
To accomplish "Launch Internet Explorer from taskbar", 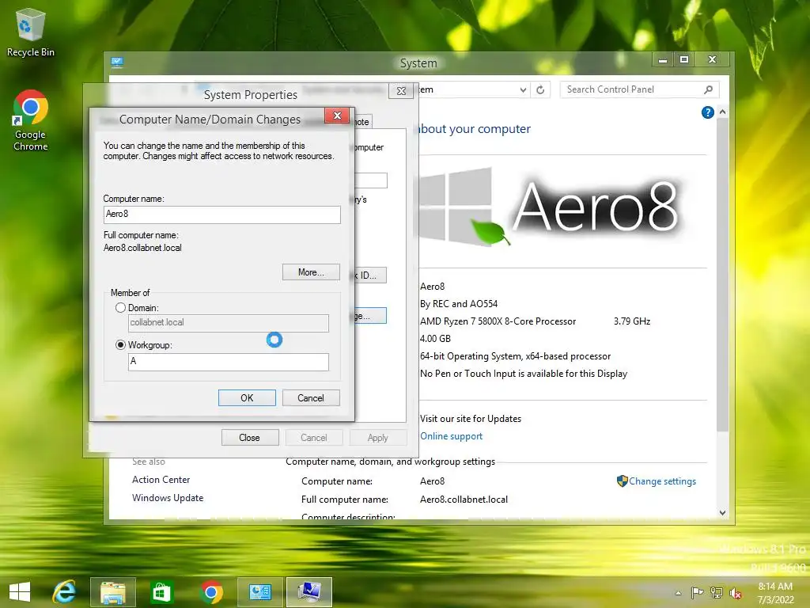I will [x=64, y=591].
